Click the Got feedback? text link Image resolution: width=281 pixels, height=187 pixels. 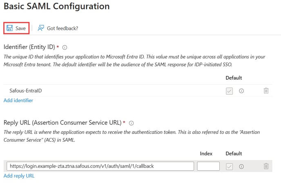62,28
